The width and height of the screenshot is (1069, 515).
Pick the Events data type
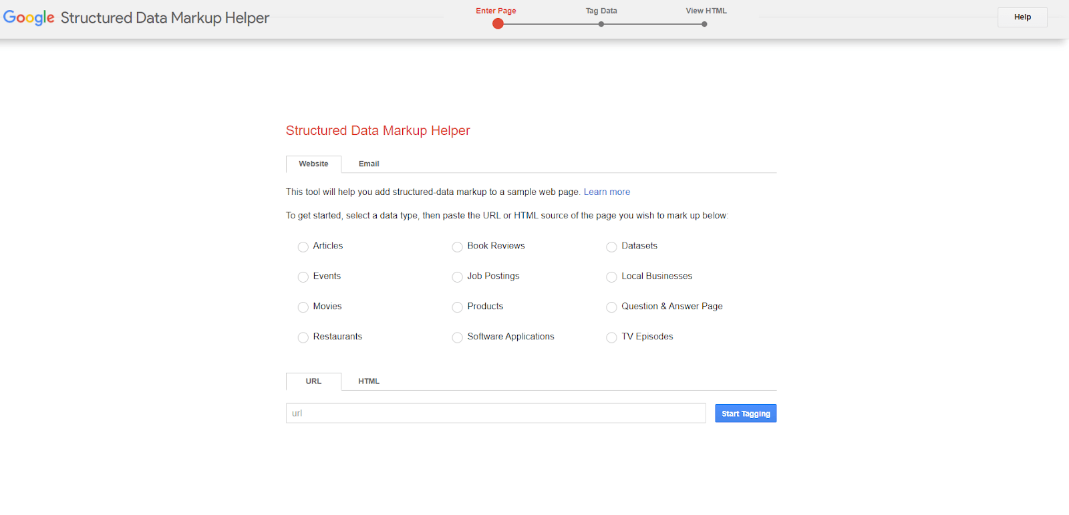click(x=303, y=277)
